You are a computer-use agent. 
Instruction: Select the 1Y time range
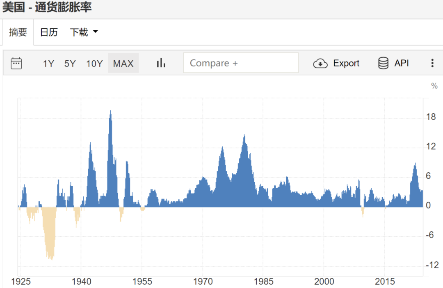tap(48, 64)
